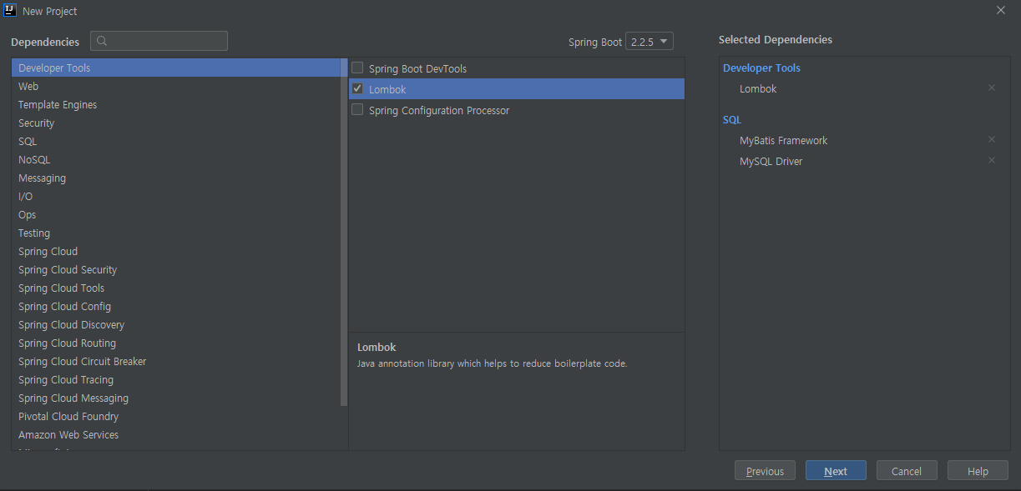The width and height of the screenshot is (1021, 491).
Task: Remove MySQL Driver from Selected Dependencies
Action: (x=992, y=160)
